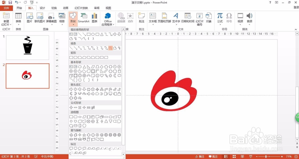Click the 图片 insert picture icon
299x159 pixels.
[30, 18]
